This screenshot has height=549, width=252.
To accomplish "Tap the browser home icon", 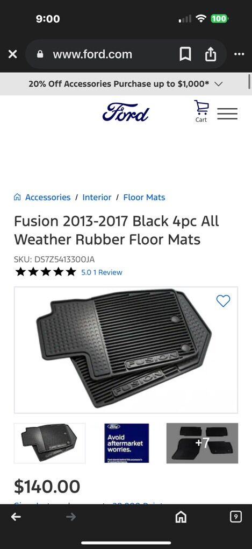I will 181,517.
